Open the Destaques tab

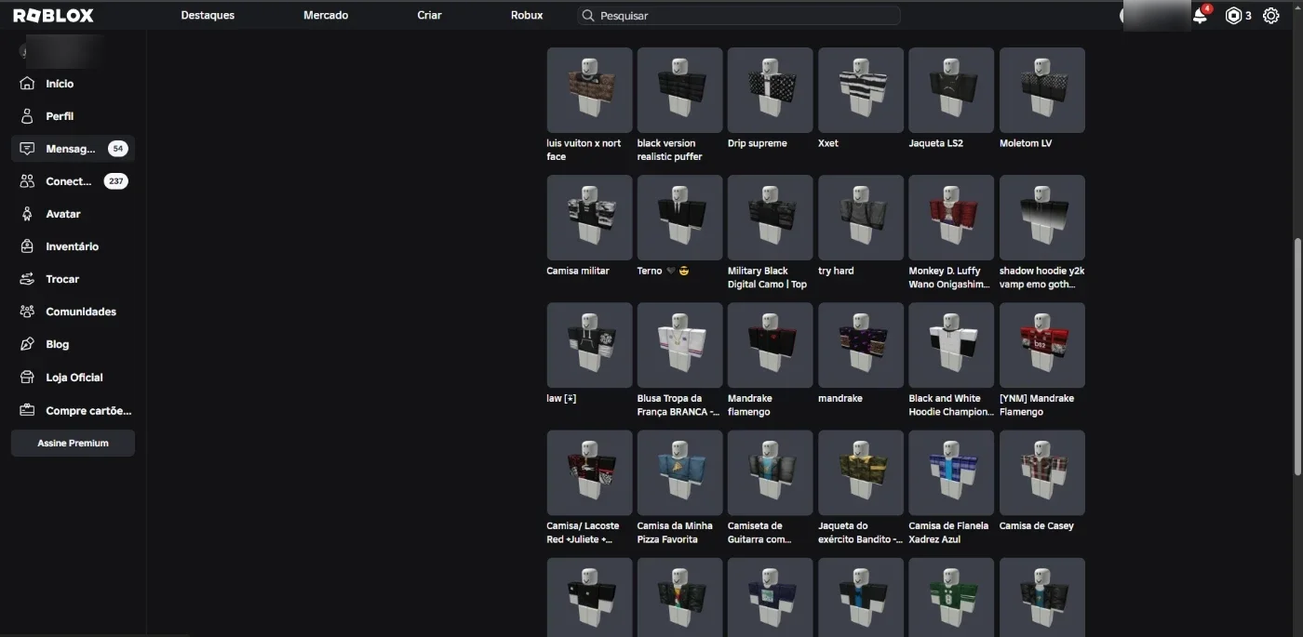[x=208, y=16]
